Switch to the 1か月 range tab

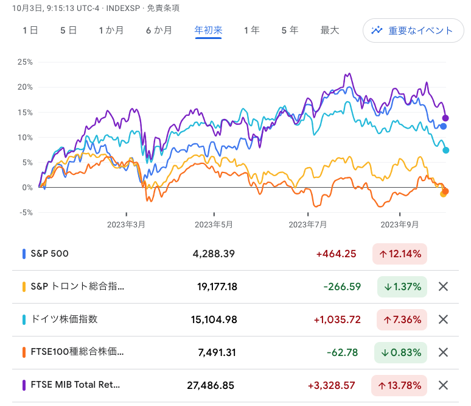pos(111,30)
